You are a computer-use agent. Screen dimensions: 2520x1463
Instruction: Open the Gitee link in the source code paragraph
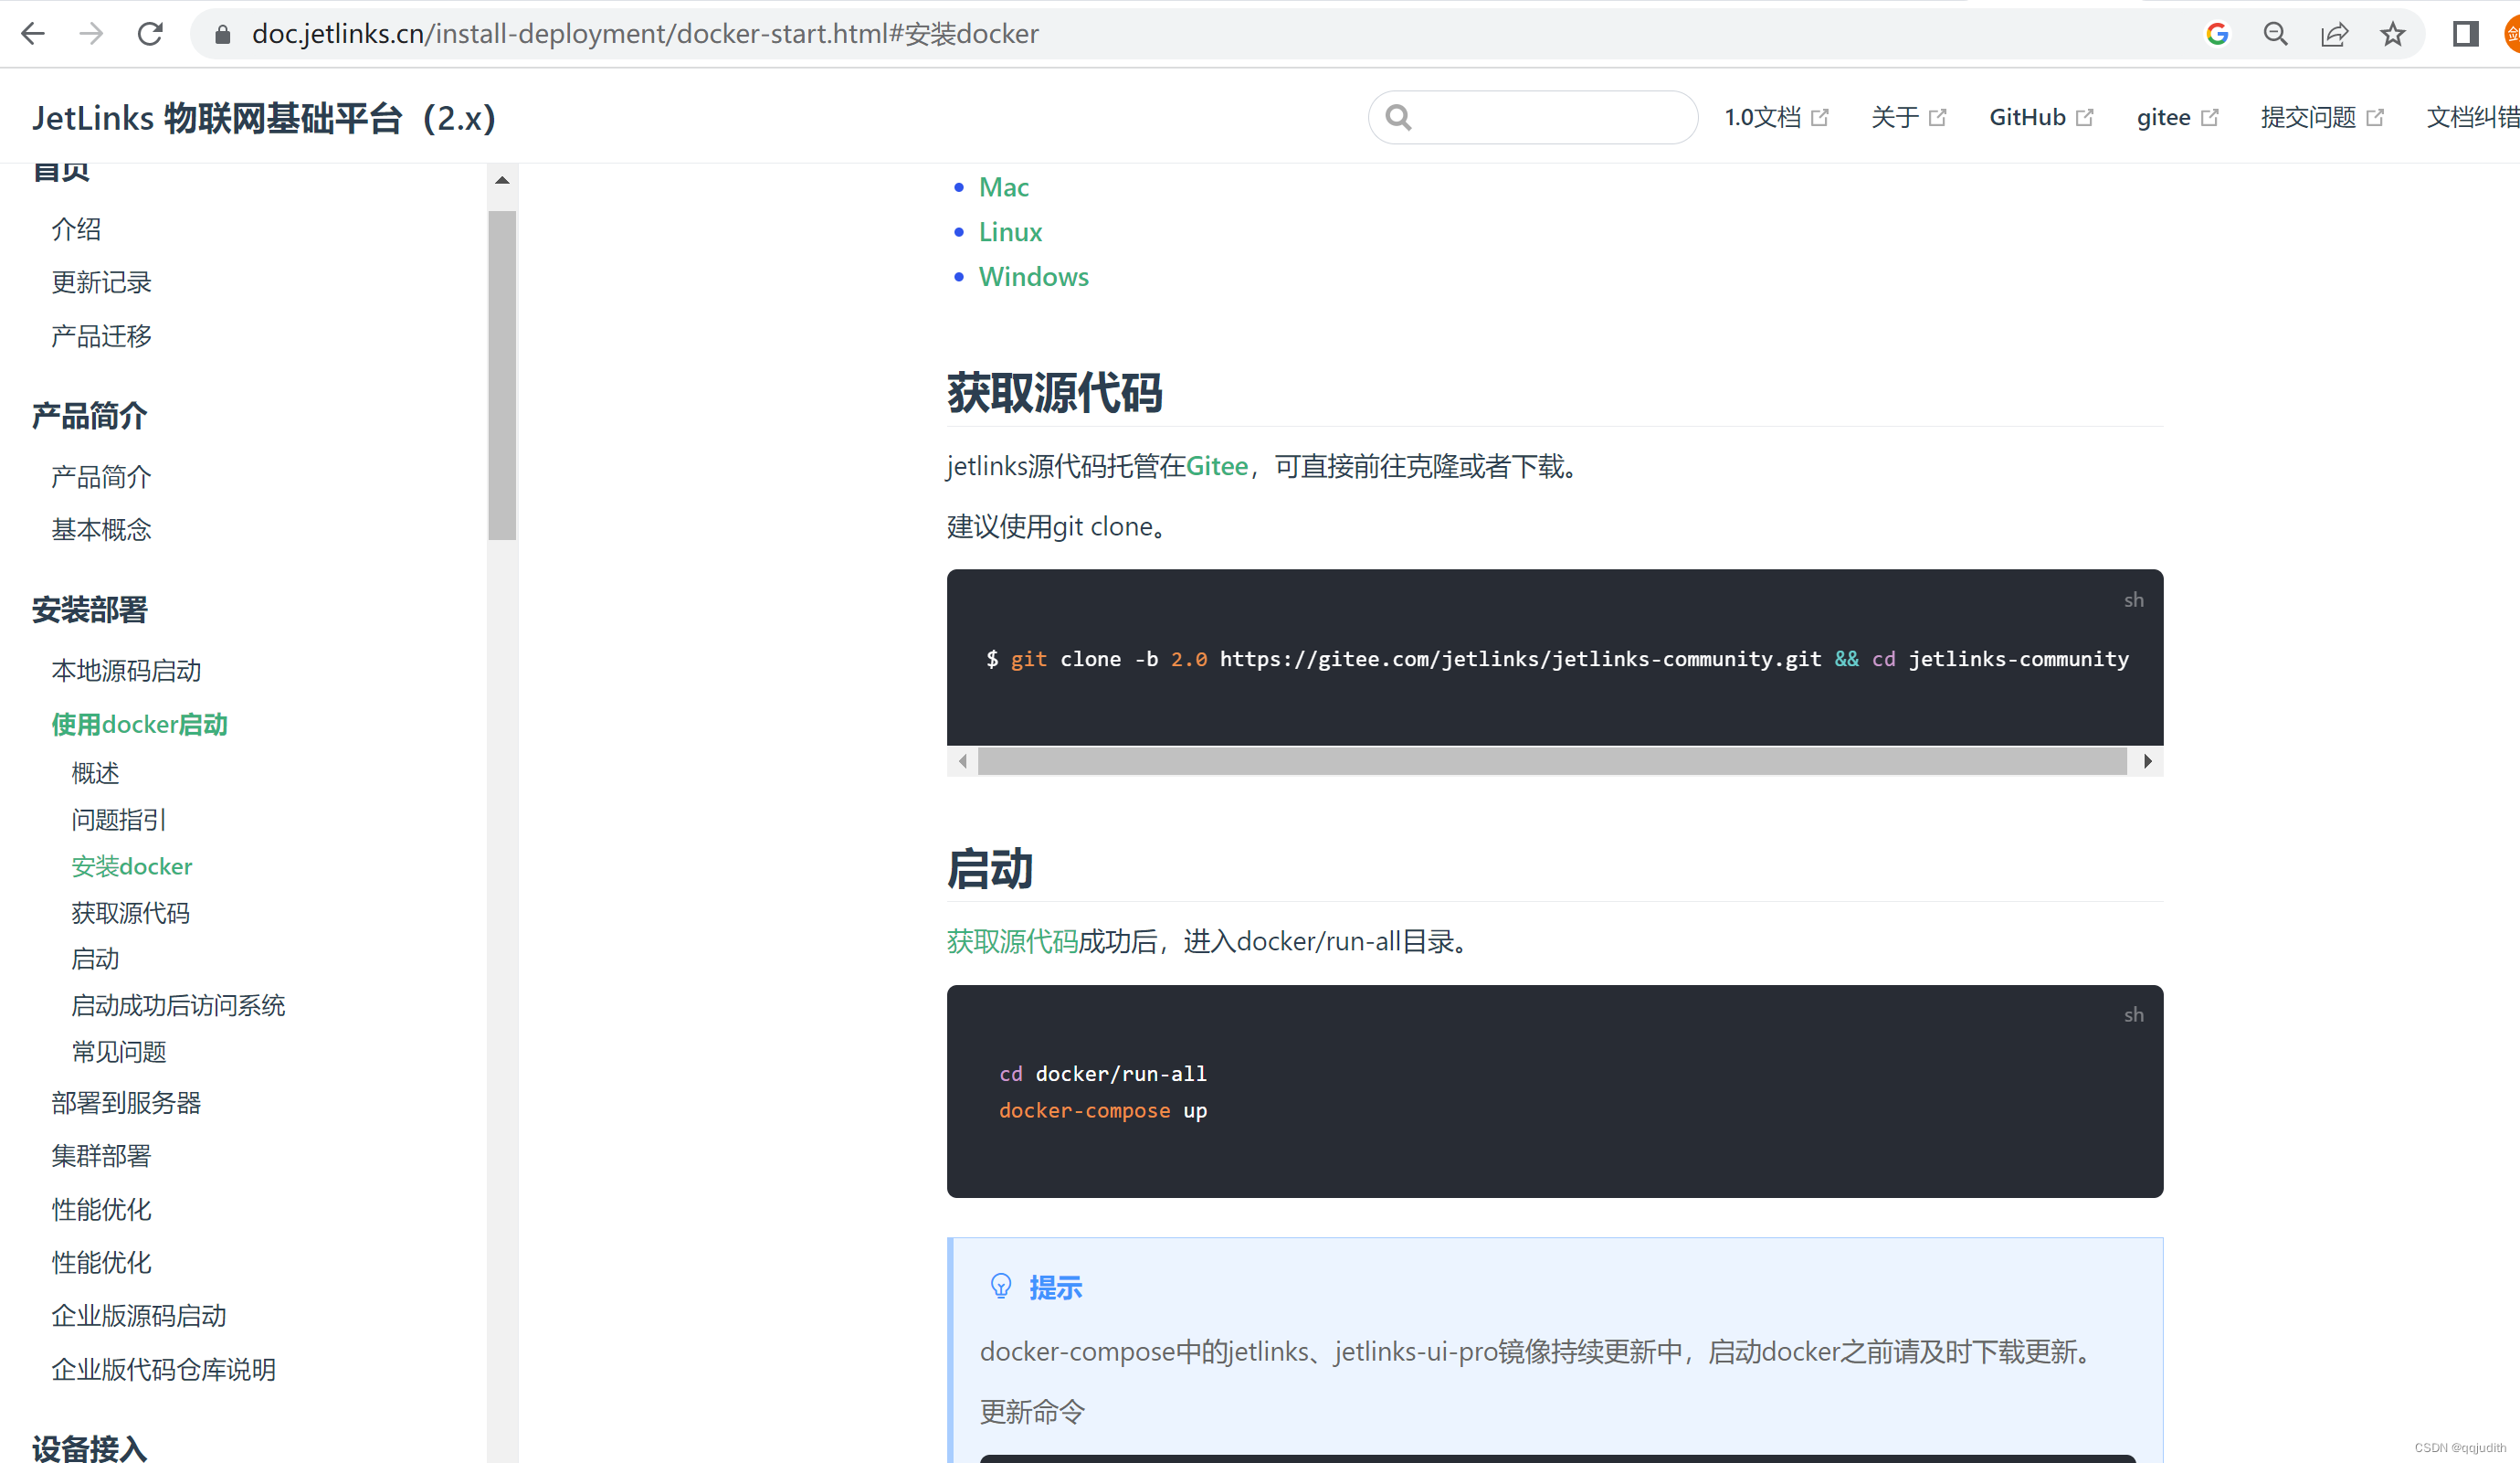tap(1217, 466)
